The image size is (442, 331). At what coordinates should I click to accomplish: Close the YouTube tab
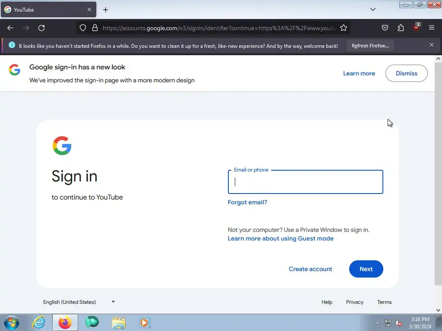[89, 9]
